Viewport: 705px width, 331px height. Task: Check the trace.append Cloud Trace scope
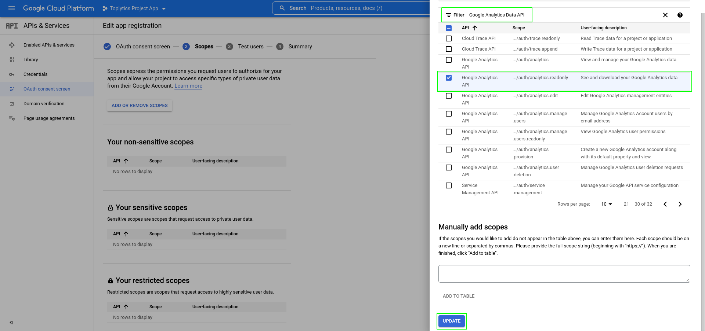click(x=449, y=49)
